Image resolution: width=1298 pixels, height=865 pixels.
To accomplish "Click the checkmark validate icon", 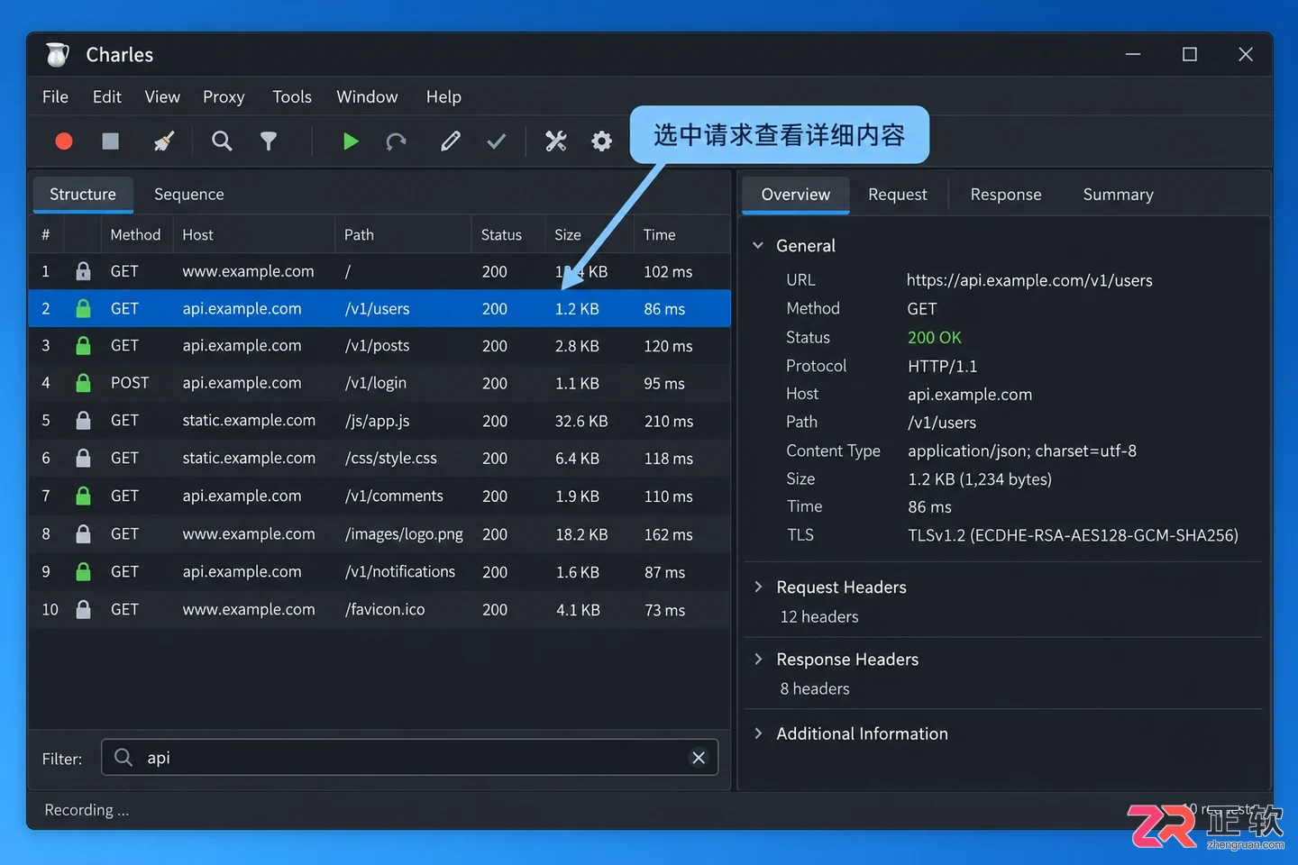I will click(496, 141).
